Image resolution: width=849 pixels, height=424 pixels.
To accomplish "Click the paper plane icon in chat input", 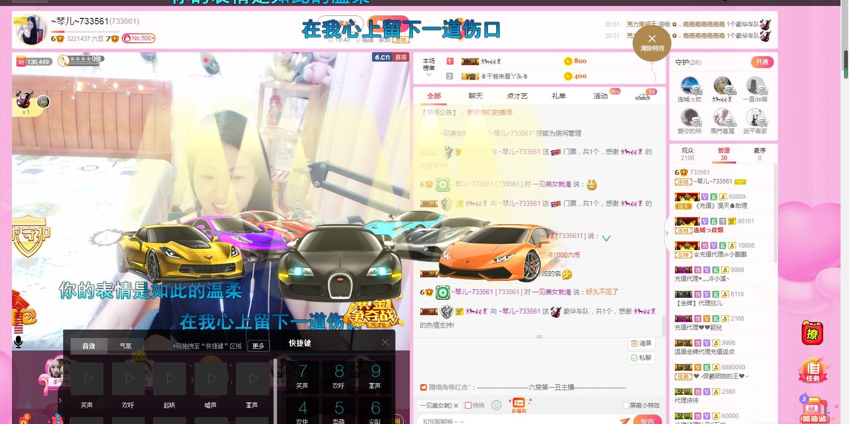I will (625, 421).
